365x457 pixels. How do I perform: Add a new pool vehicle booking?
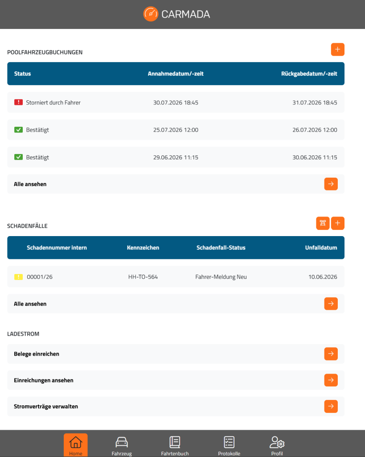[x=338, y=49]
